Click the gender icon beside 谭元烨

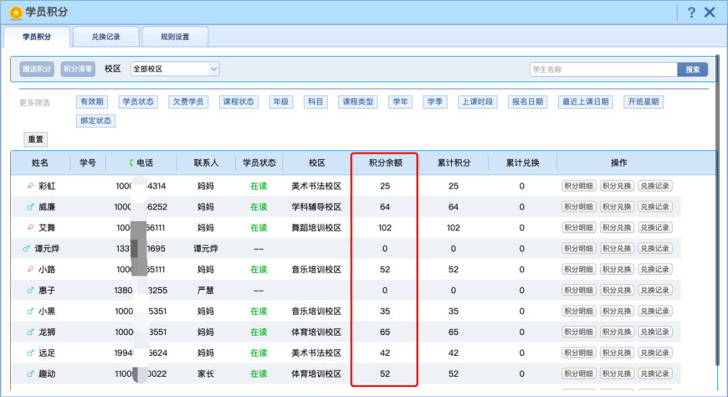click(26, 249)
